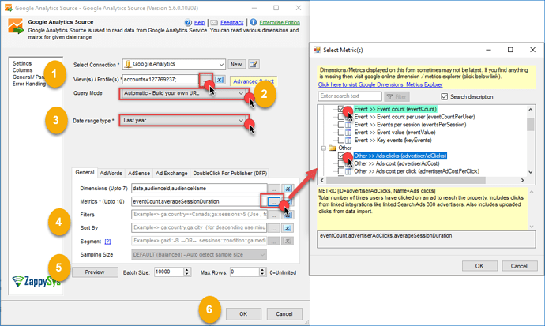The height and width of the screenshot is (326, 545).
Task: Switch to DoubleClick For Publisher (DFP) tab
Action: tap(230, 173)
